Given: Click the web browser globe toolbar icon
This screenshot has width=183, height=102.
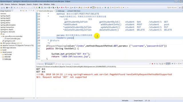Looking at the screenshot, I should 105,8.
